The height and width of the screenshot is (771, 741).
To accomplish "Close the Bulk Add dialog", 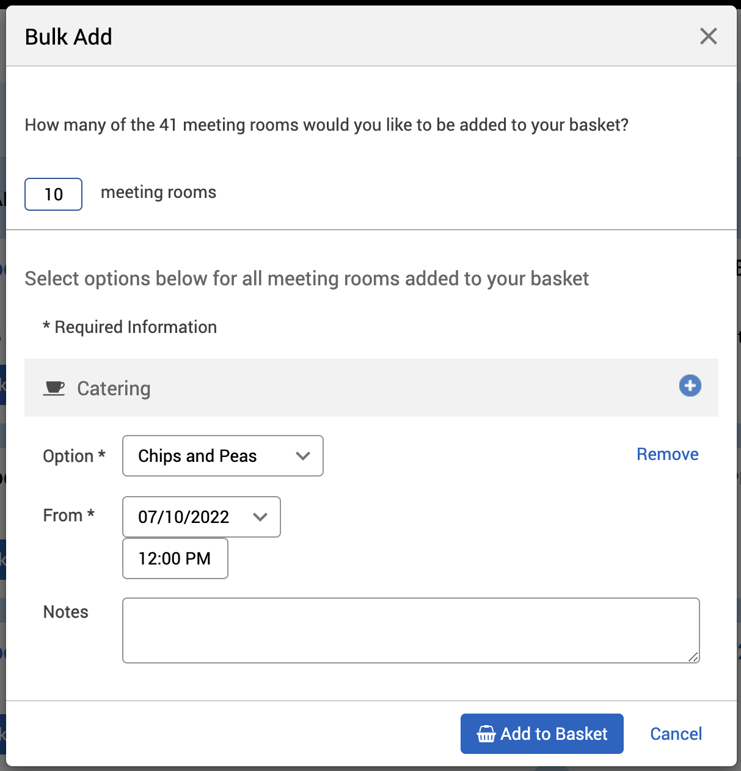I will click(x=708, y=37).
